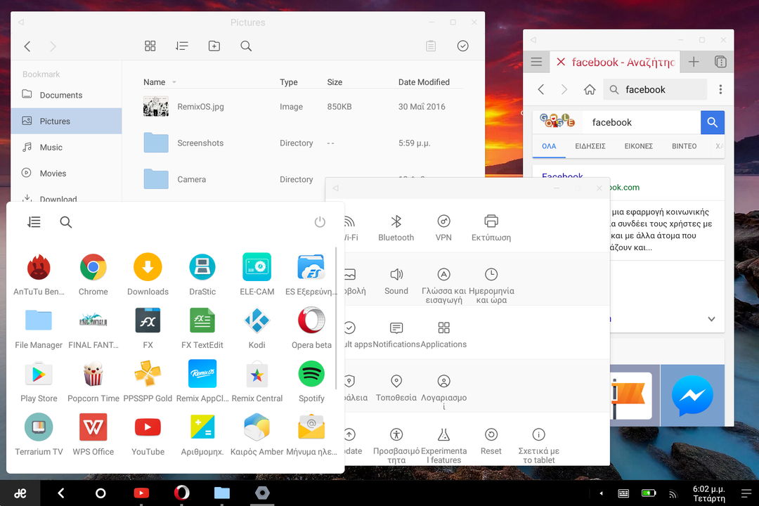Open the Play Store app
Image resolution: width=759 pixels, height=506 pixels.
click(x=39, y=375)
